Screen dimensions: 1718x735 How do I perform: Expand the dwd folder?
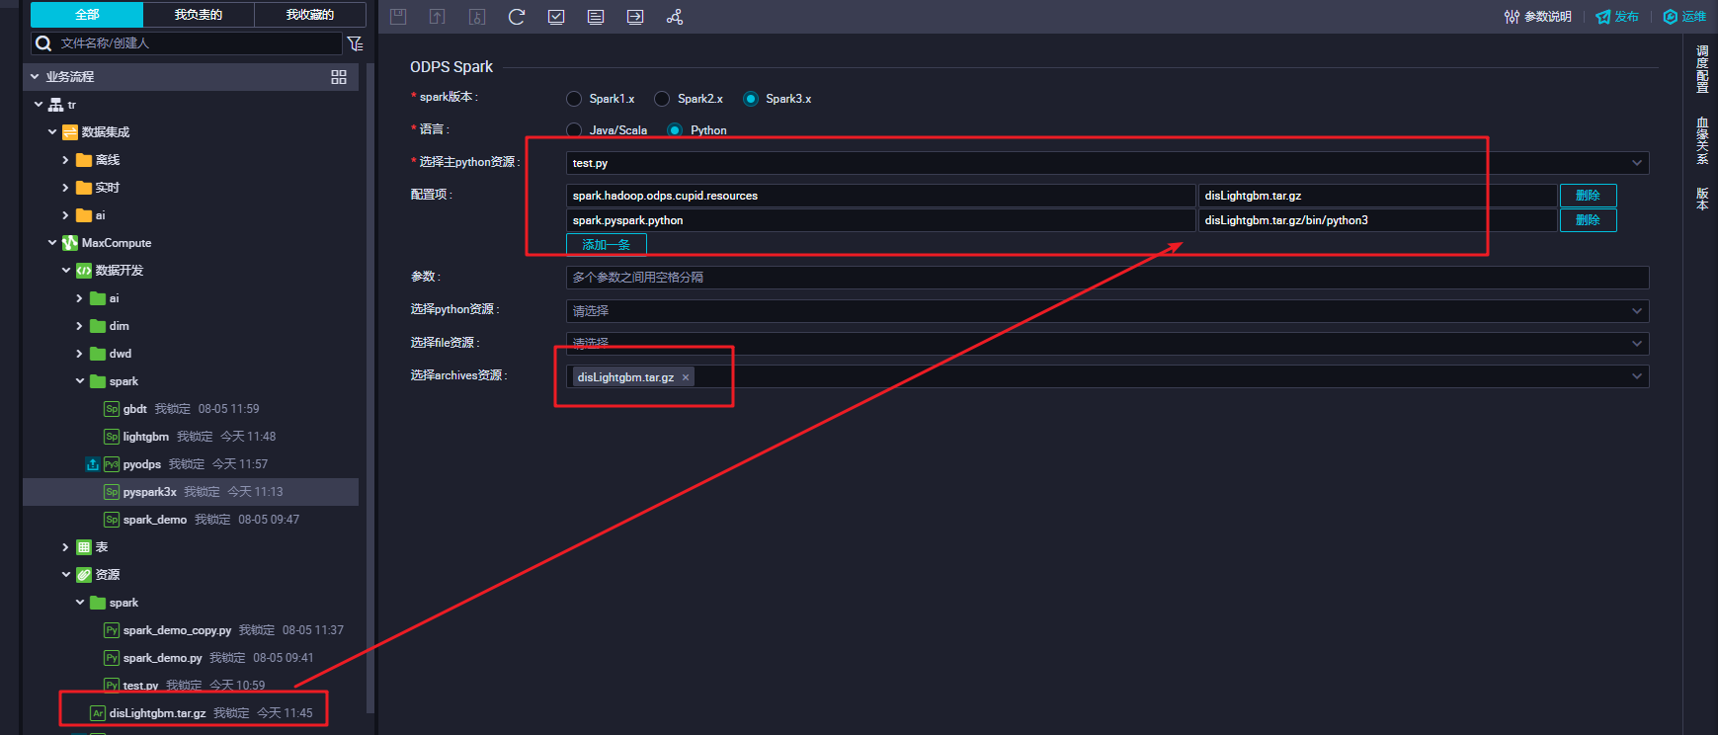point(80,354)
